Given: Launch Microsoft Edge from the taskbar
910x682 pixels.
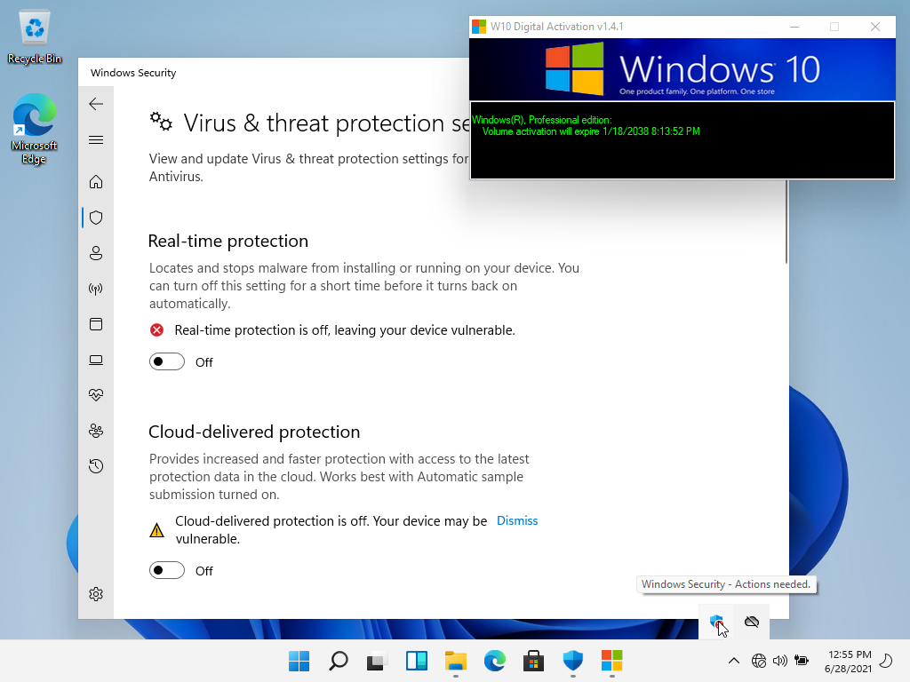Looking at the screenshot, I should [494, 661].
